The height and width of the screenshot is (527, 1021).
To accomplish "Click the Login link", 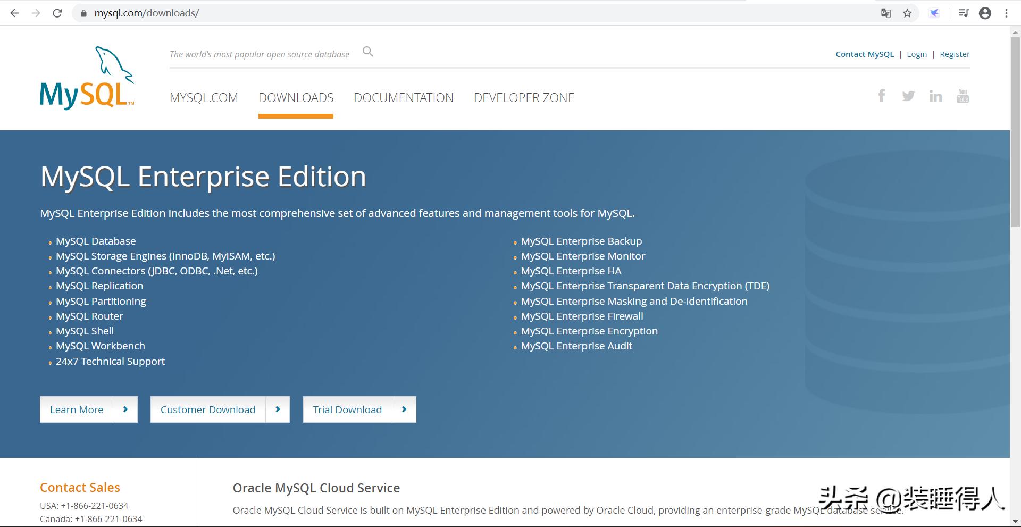I will tap(917, 54).
